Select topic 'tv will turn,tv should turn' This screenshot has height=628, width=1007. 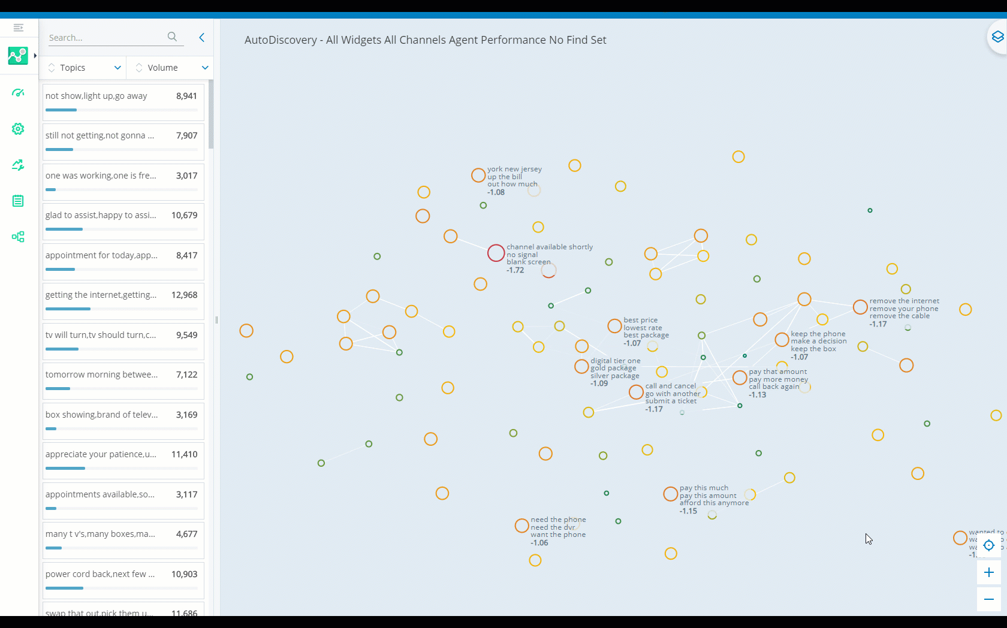tap(123, 342)
